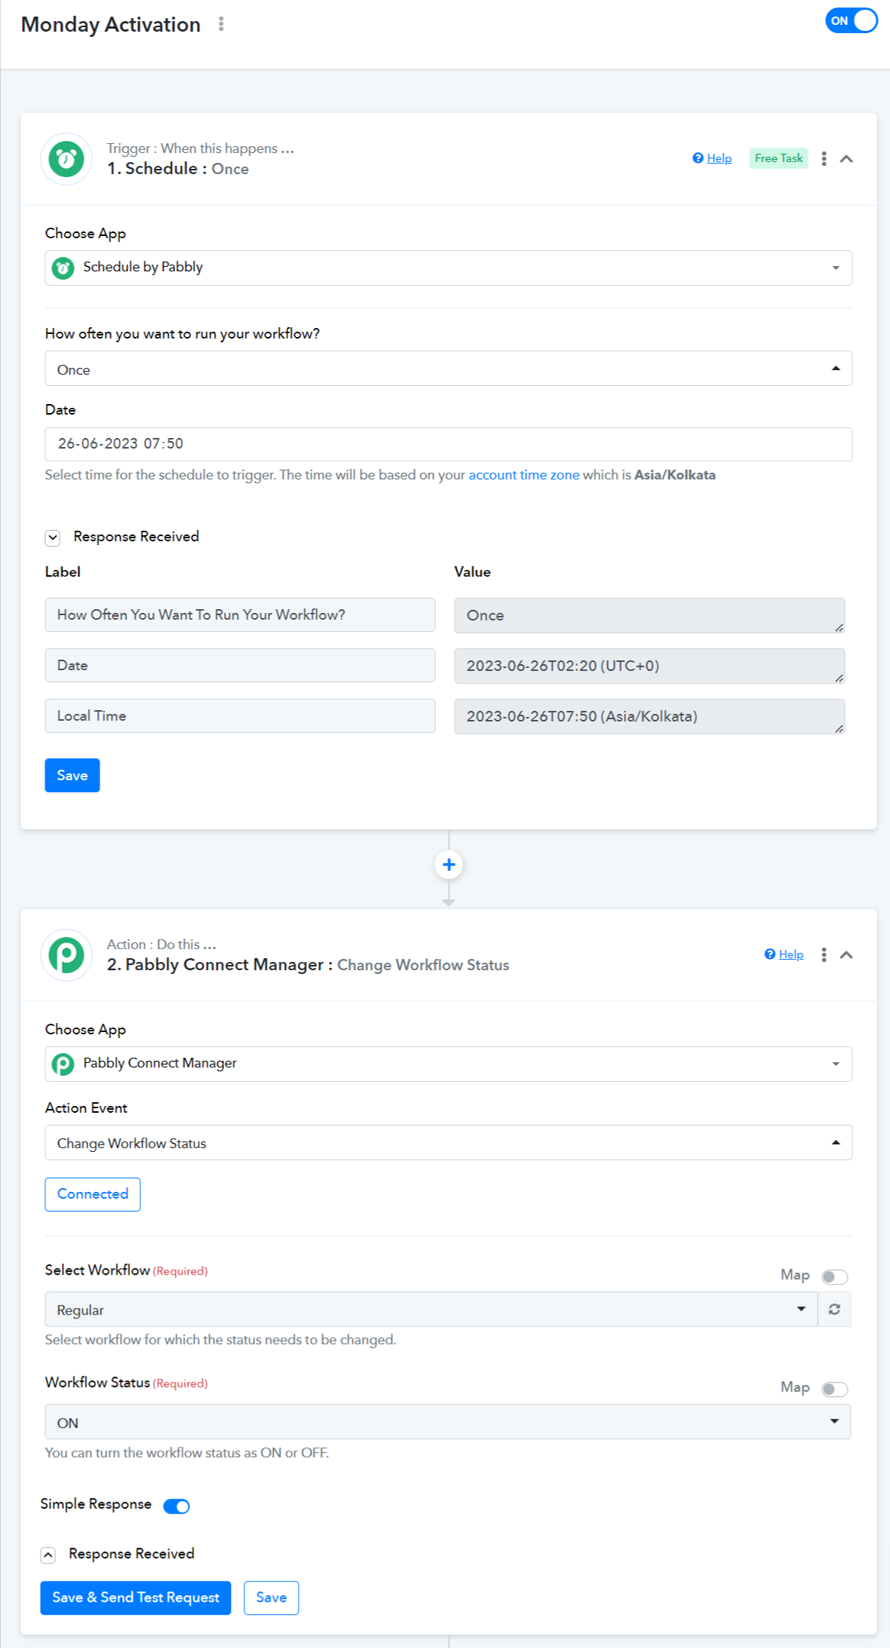Viewport: 890px width, 1648px height.
Task: Save the Schedule trigger step
Action: pos(72,775)
